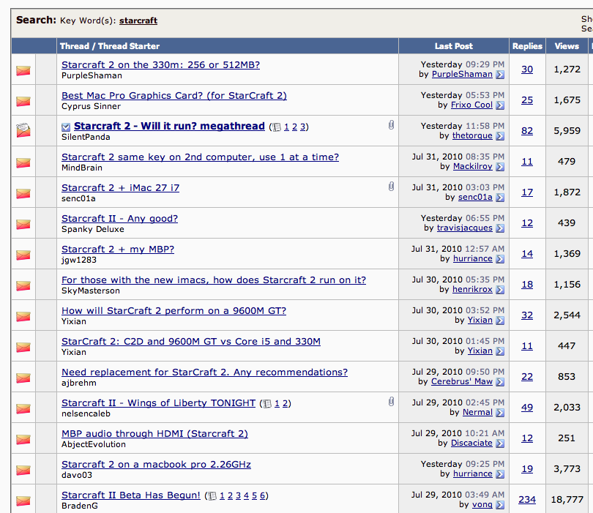
Task: Open Starcraft 2 + iMac 27 i7 thread
Action: pos(120,188)
